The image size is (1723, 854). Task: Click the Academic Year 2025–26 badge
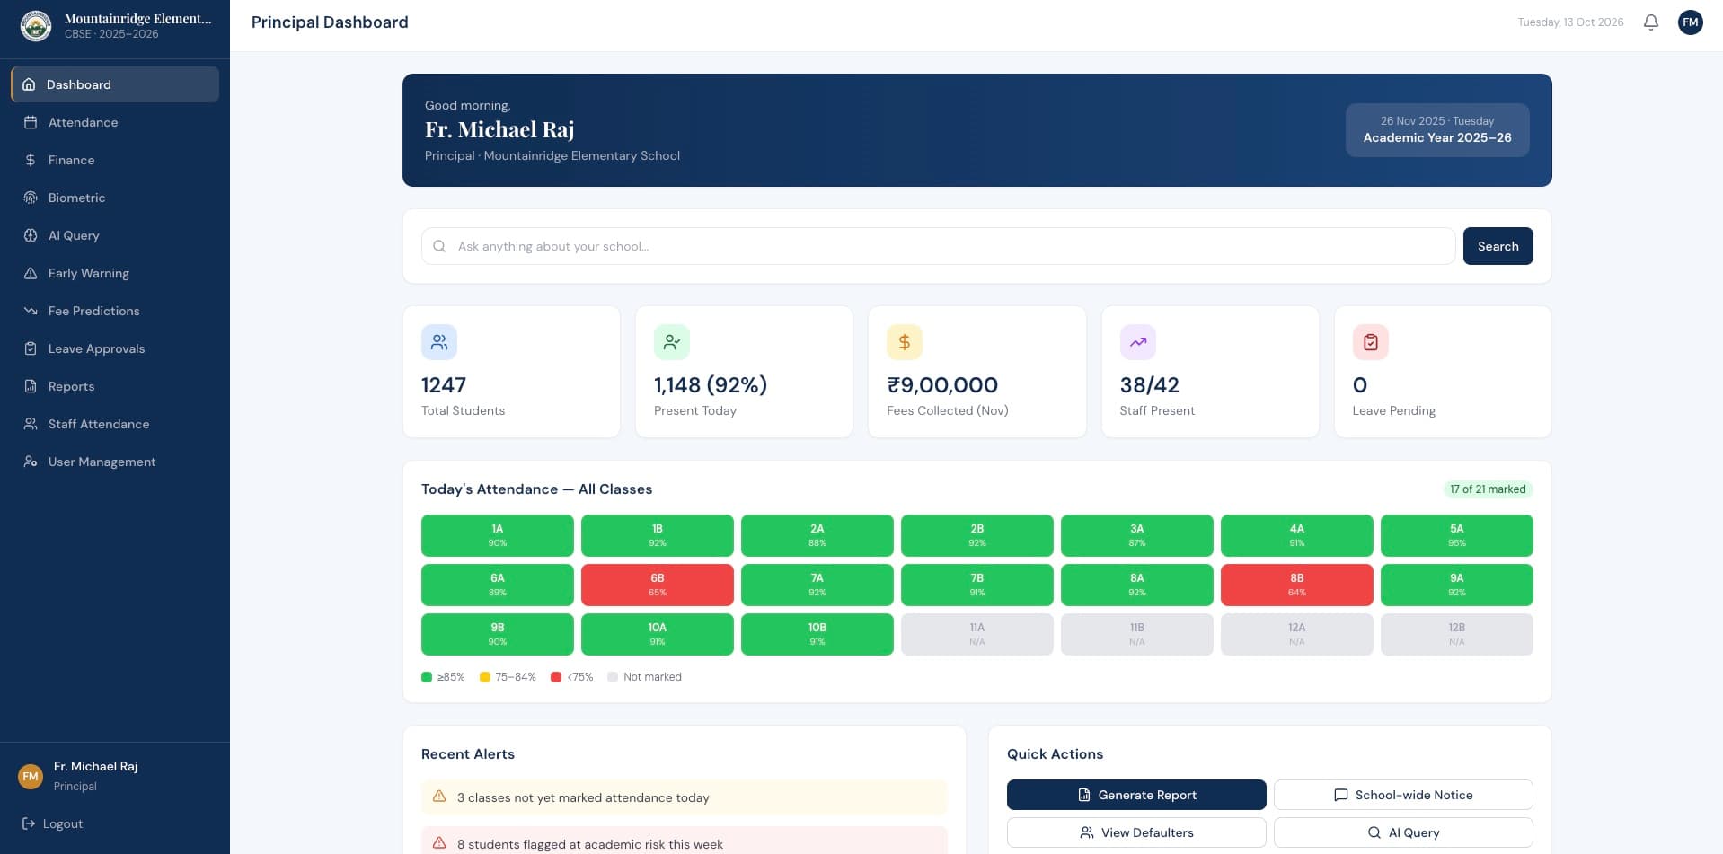1437,130
